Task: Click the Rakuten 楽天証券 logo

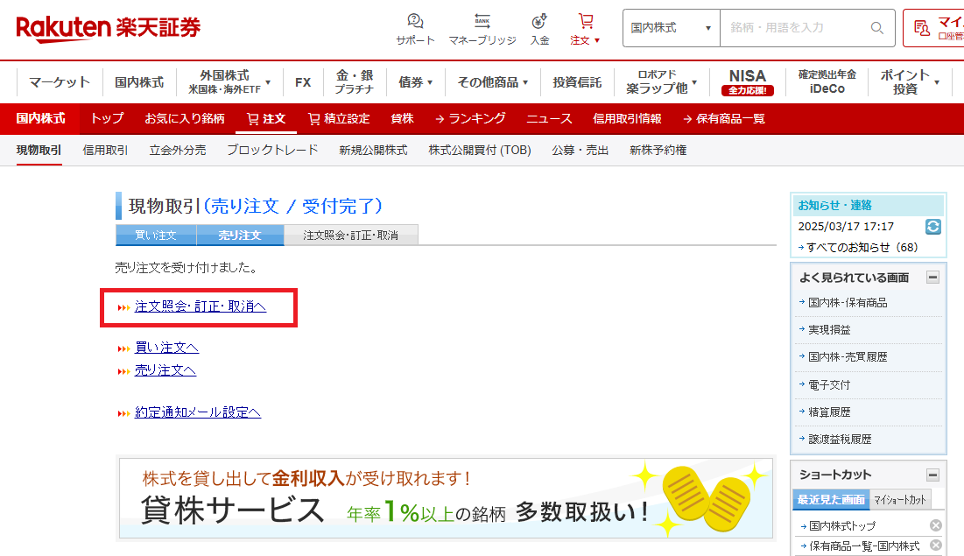Action: click(108, 28)
